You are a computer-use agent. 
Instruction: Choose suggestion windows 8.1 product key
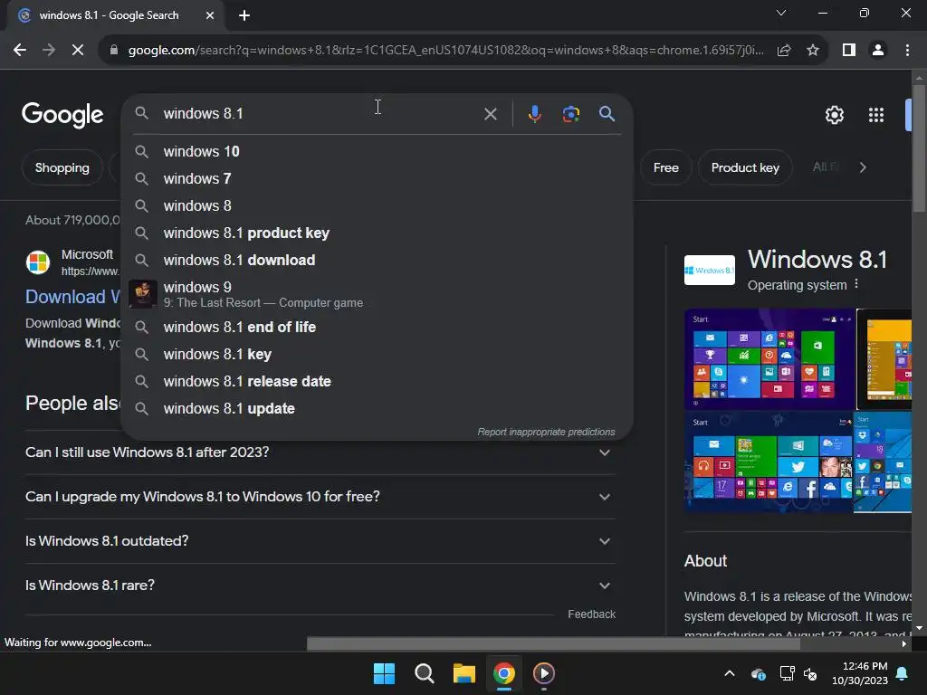point(377,233)
